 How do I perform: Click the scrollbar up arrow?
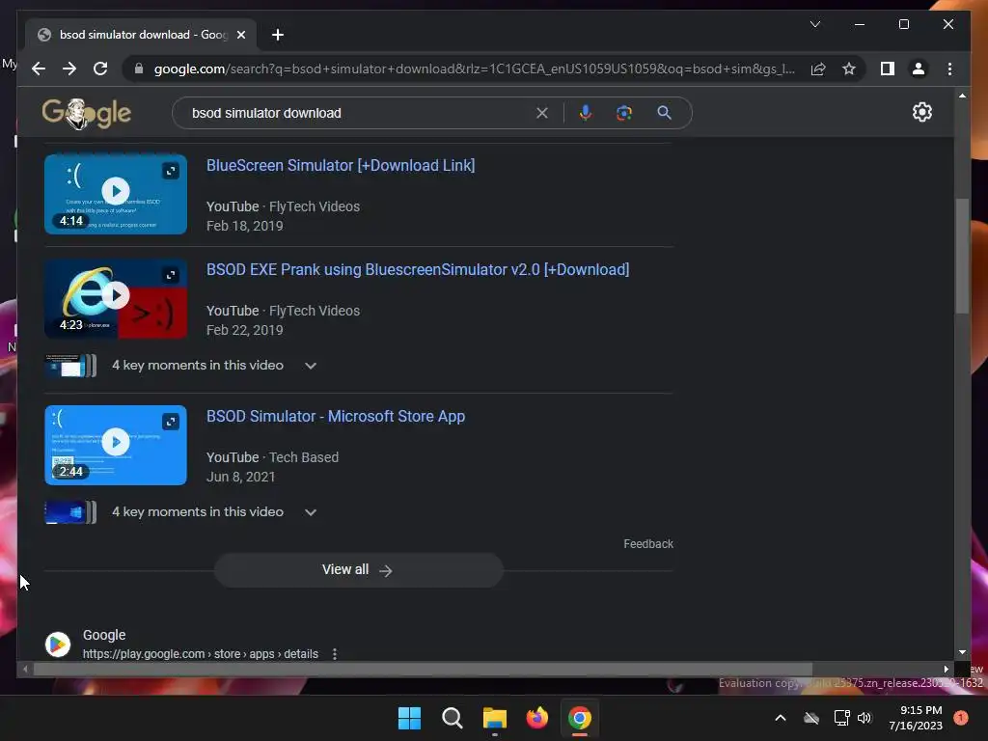coord(962,96)
